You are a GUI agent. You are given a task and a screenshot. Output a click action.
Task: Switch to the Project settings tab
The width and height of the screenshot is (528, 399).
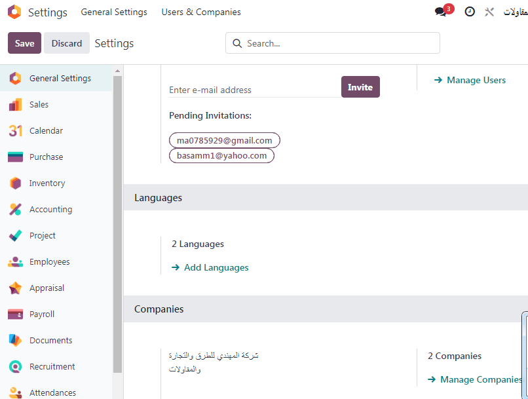pos(43,236)
